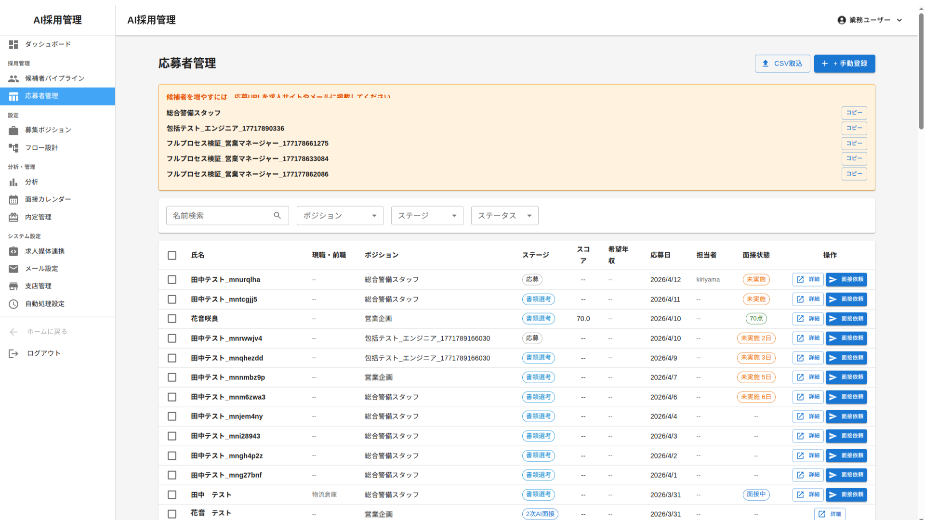Tick the 田中テスト_mnnmbz9p checkbox
925x520 pixels.
tap(172, 377)
